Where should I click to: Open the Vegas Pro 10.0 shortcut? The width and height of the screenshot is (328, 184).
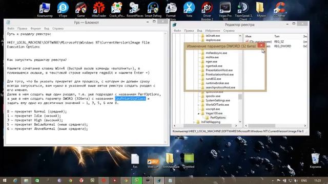click(225, 11)
